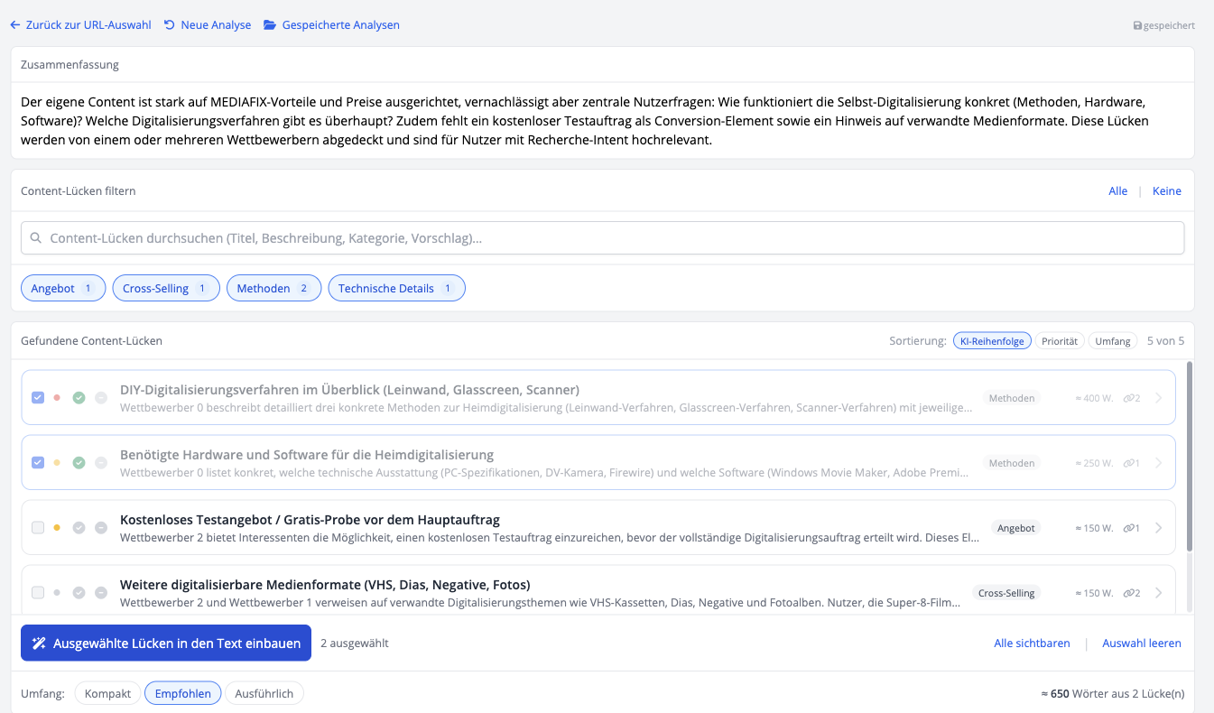Expand the Kostenloses Testangebot row chevron

[1159, 528]
